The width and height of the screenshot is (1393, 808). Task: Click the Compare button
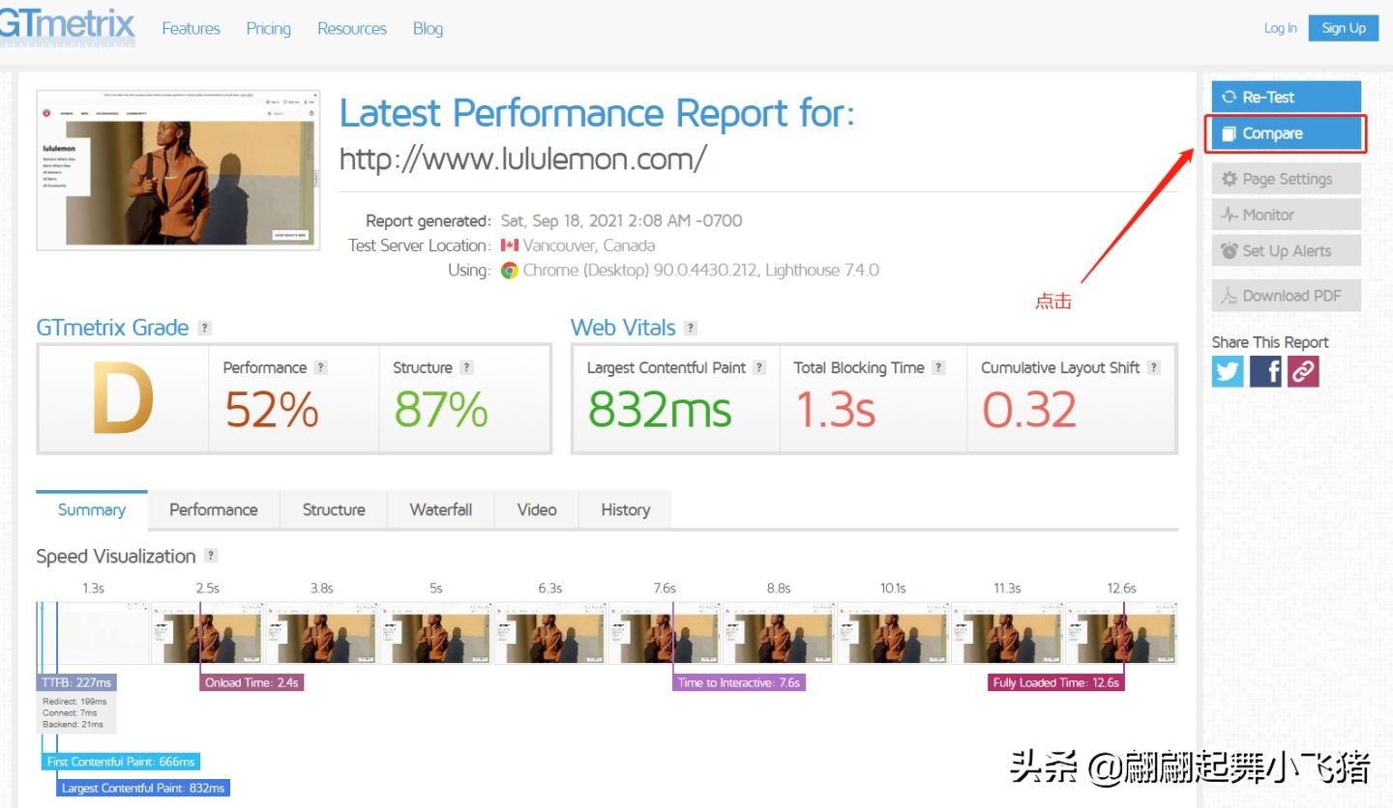click(1286, 133)
